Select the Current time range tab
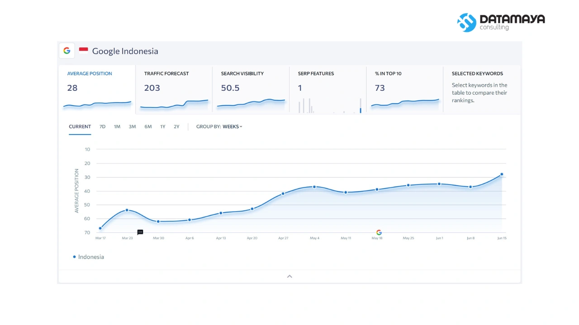Screen dimensions: 579x325 coord(80,127)
